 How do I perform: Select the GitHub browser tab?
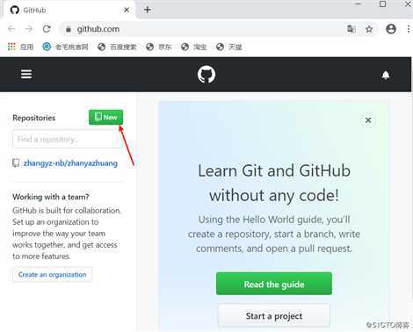[69, 10]
